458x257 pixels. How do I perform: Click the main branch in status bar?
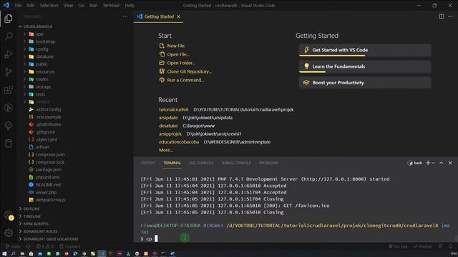pos(13,246)
